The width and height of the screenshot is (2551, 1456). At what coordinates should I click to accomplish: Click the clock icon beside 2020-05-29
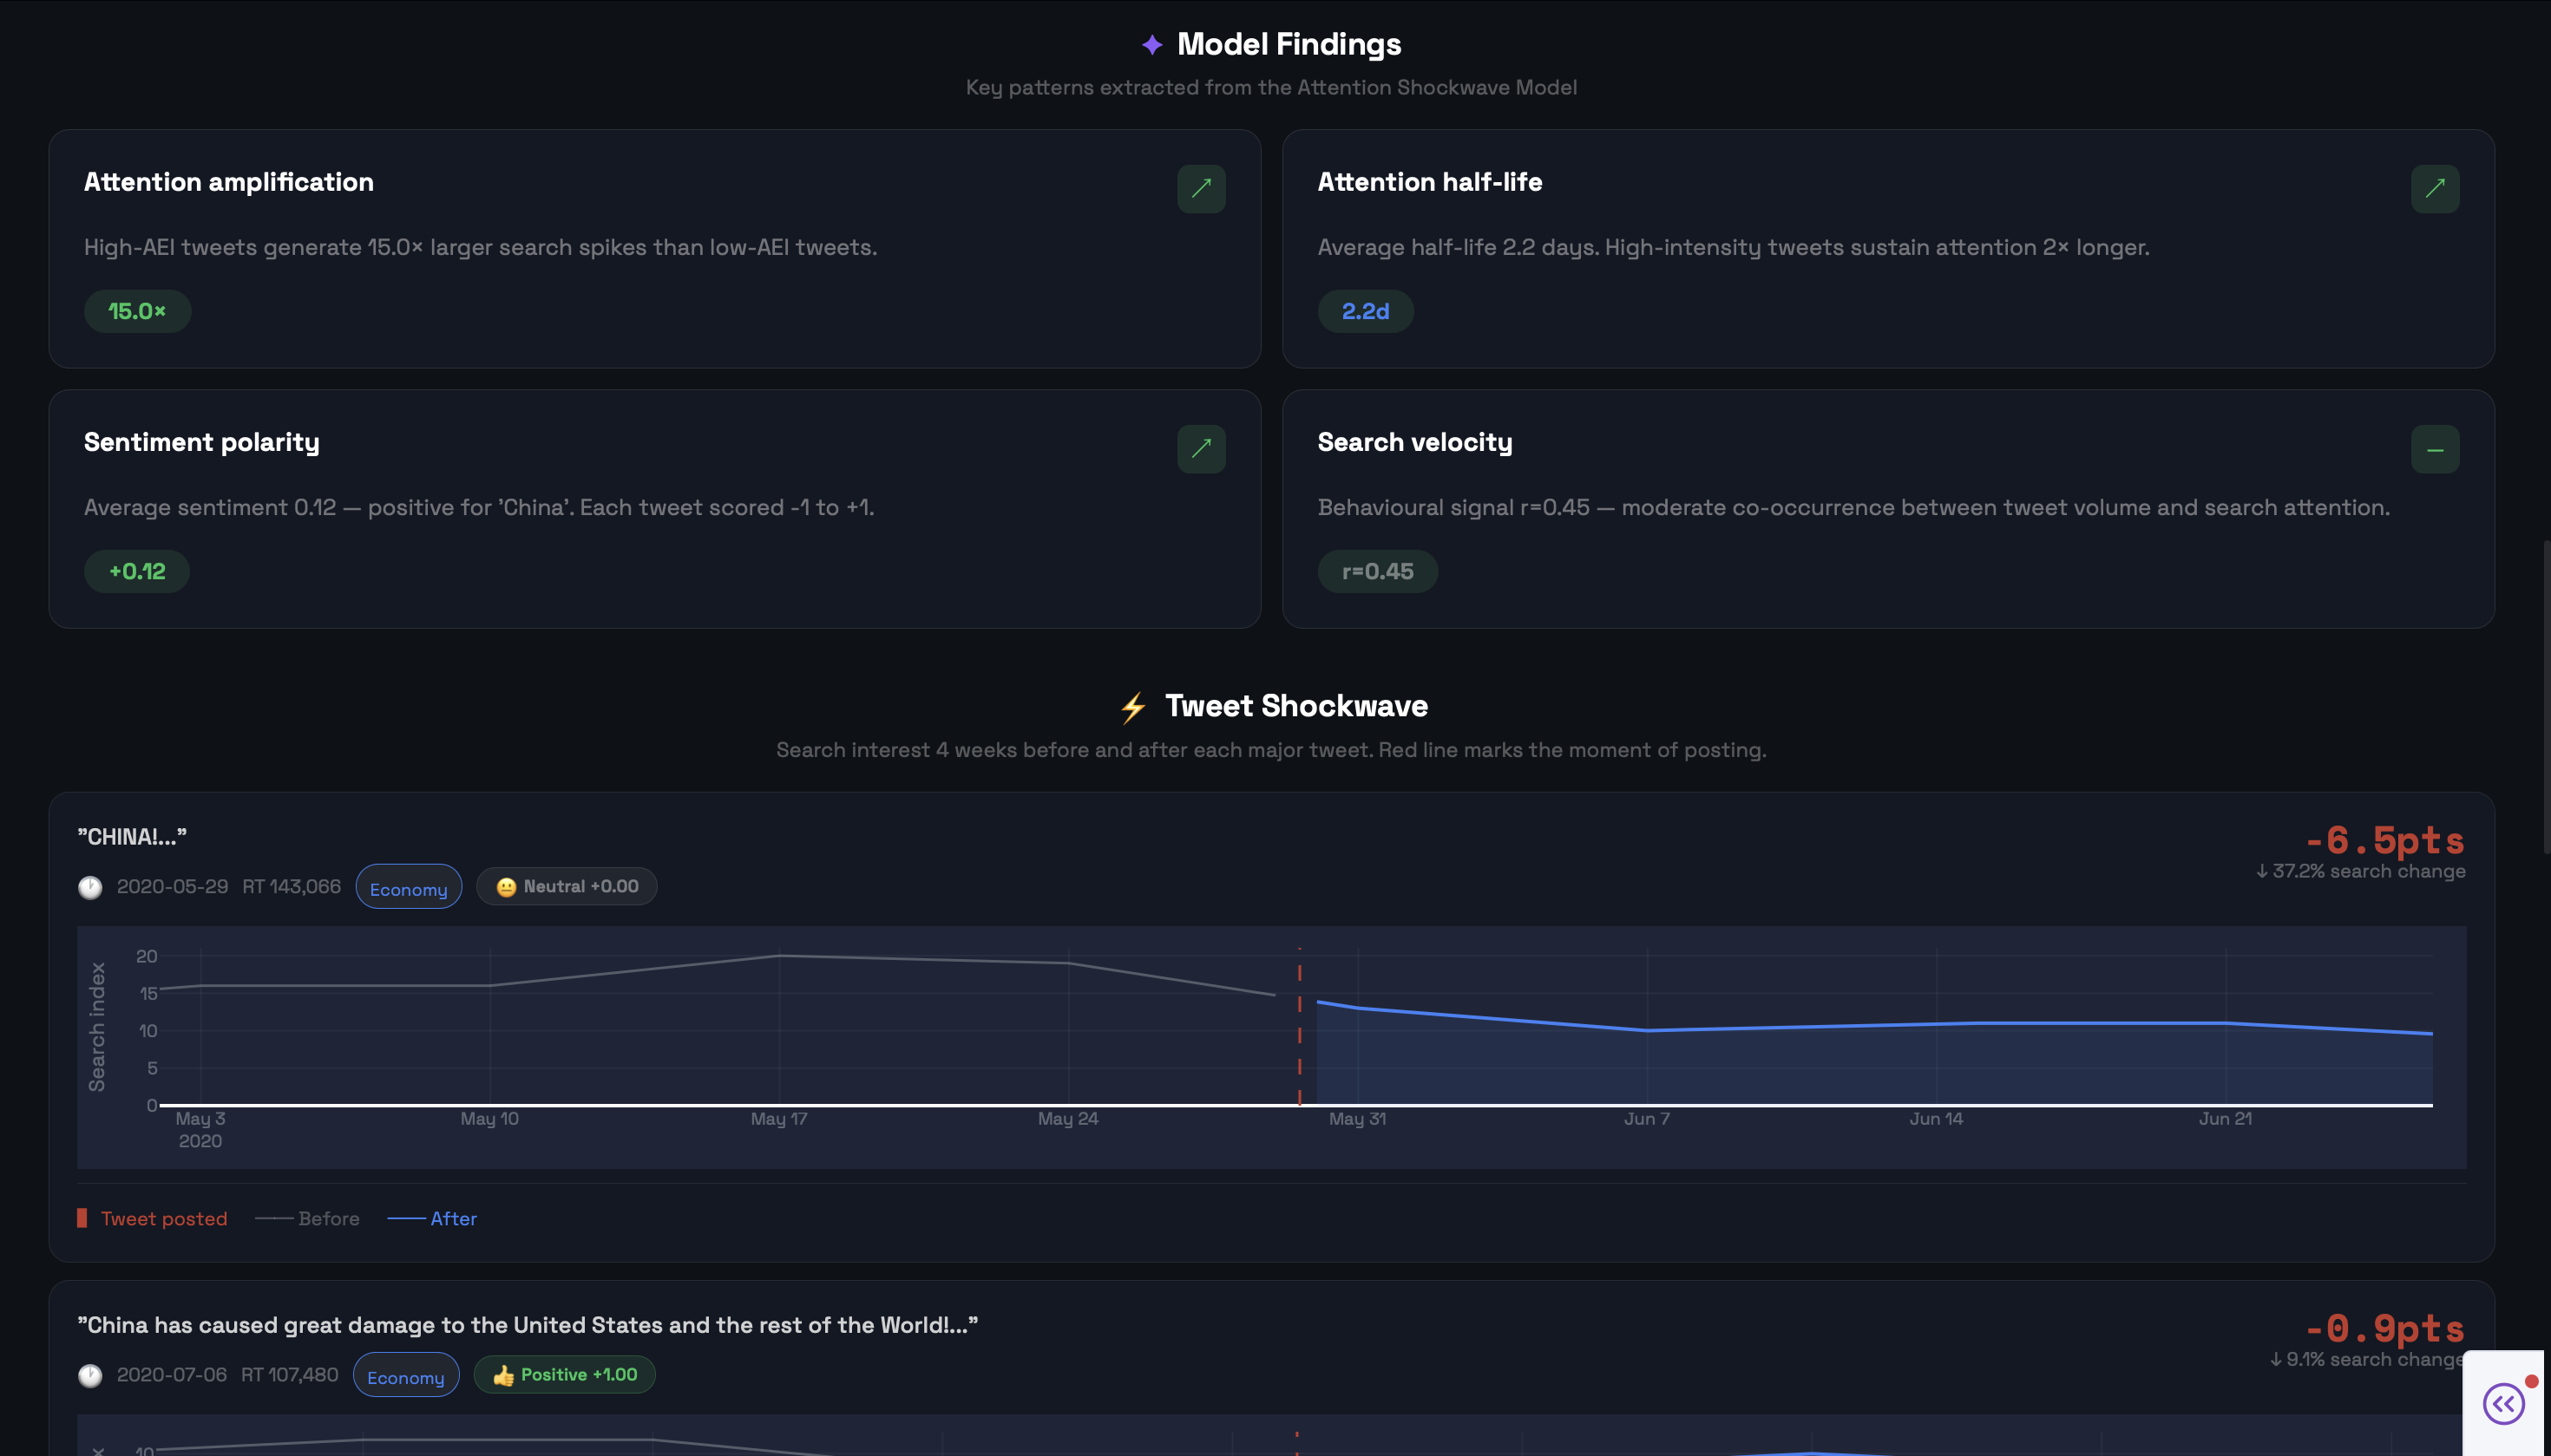coord(90,887)
